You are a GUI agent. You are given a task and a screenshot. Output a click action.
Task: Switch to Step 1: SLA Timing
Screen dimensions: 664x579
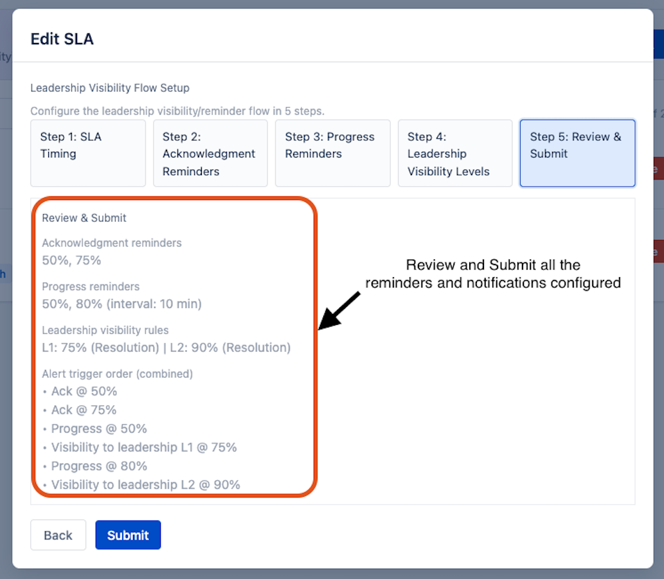click(x=87, y=152)
